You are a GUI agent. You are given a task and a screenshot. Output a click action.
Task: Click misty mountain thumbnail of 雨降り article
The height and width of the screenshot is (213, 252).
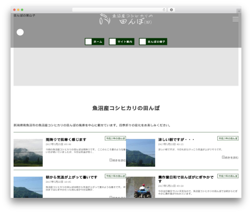(28, 153)
